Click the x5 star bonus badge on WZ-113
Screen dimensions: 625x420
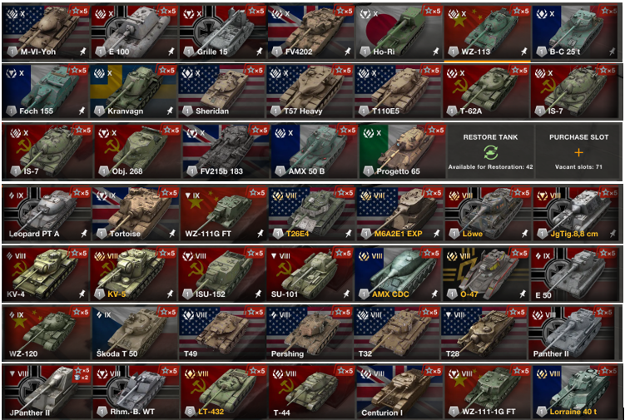521,11
